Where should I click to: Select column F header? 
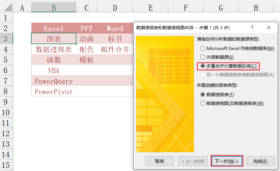(185, 8)
